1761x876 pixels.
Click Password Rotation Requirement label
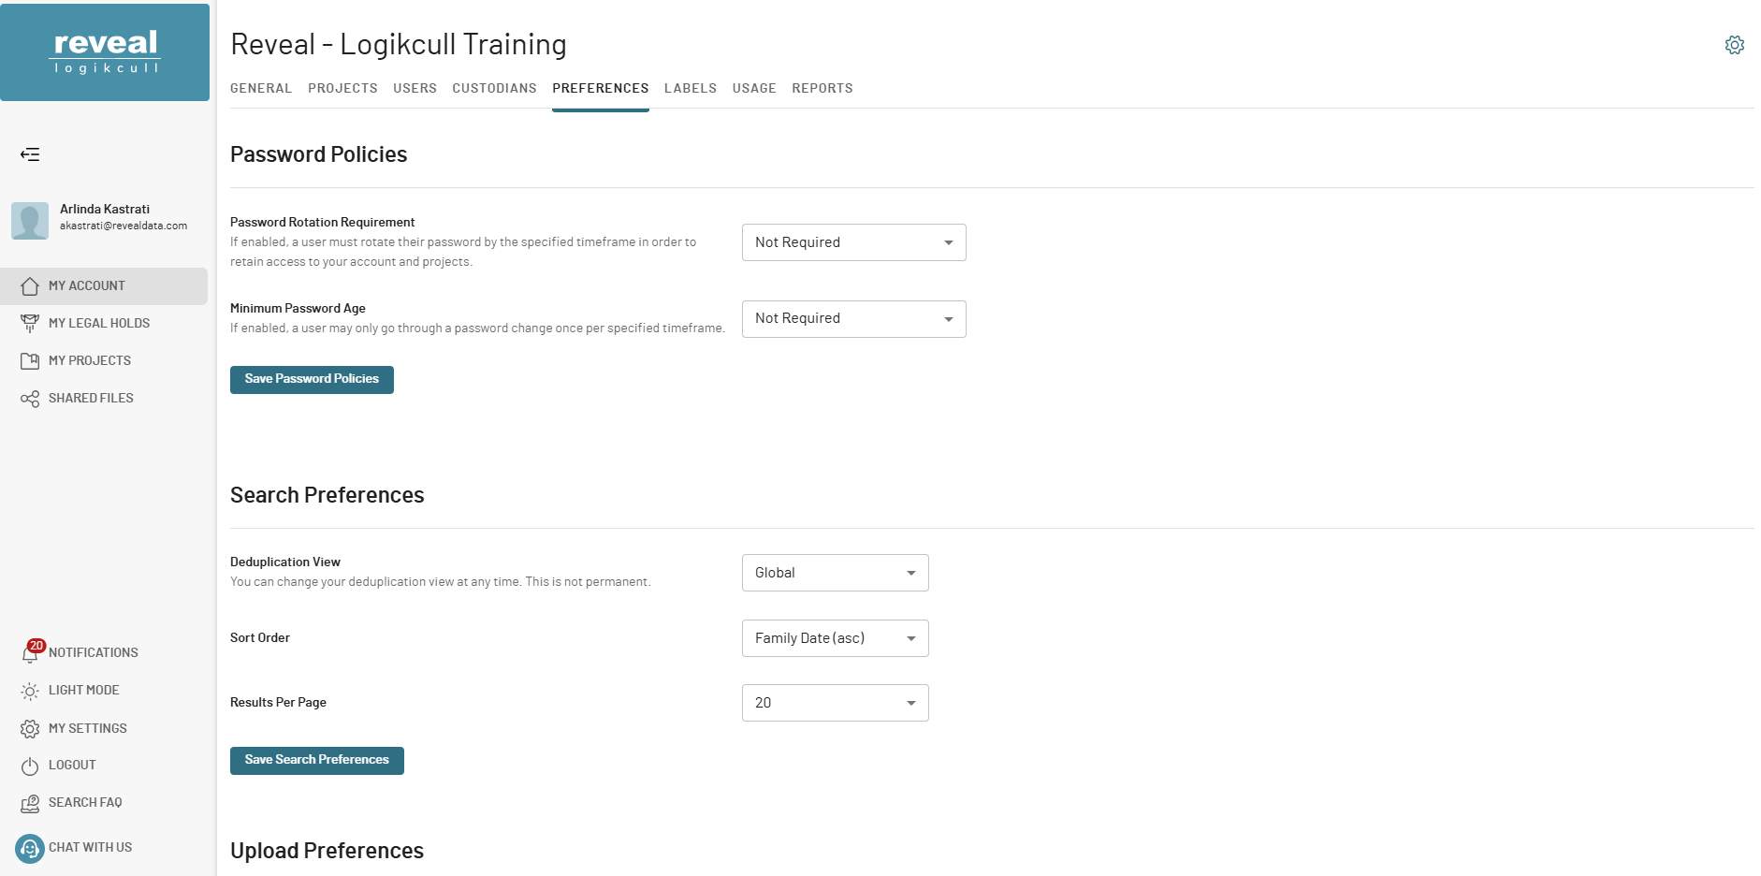coord(322,222)
